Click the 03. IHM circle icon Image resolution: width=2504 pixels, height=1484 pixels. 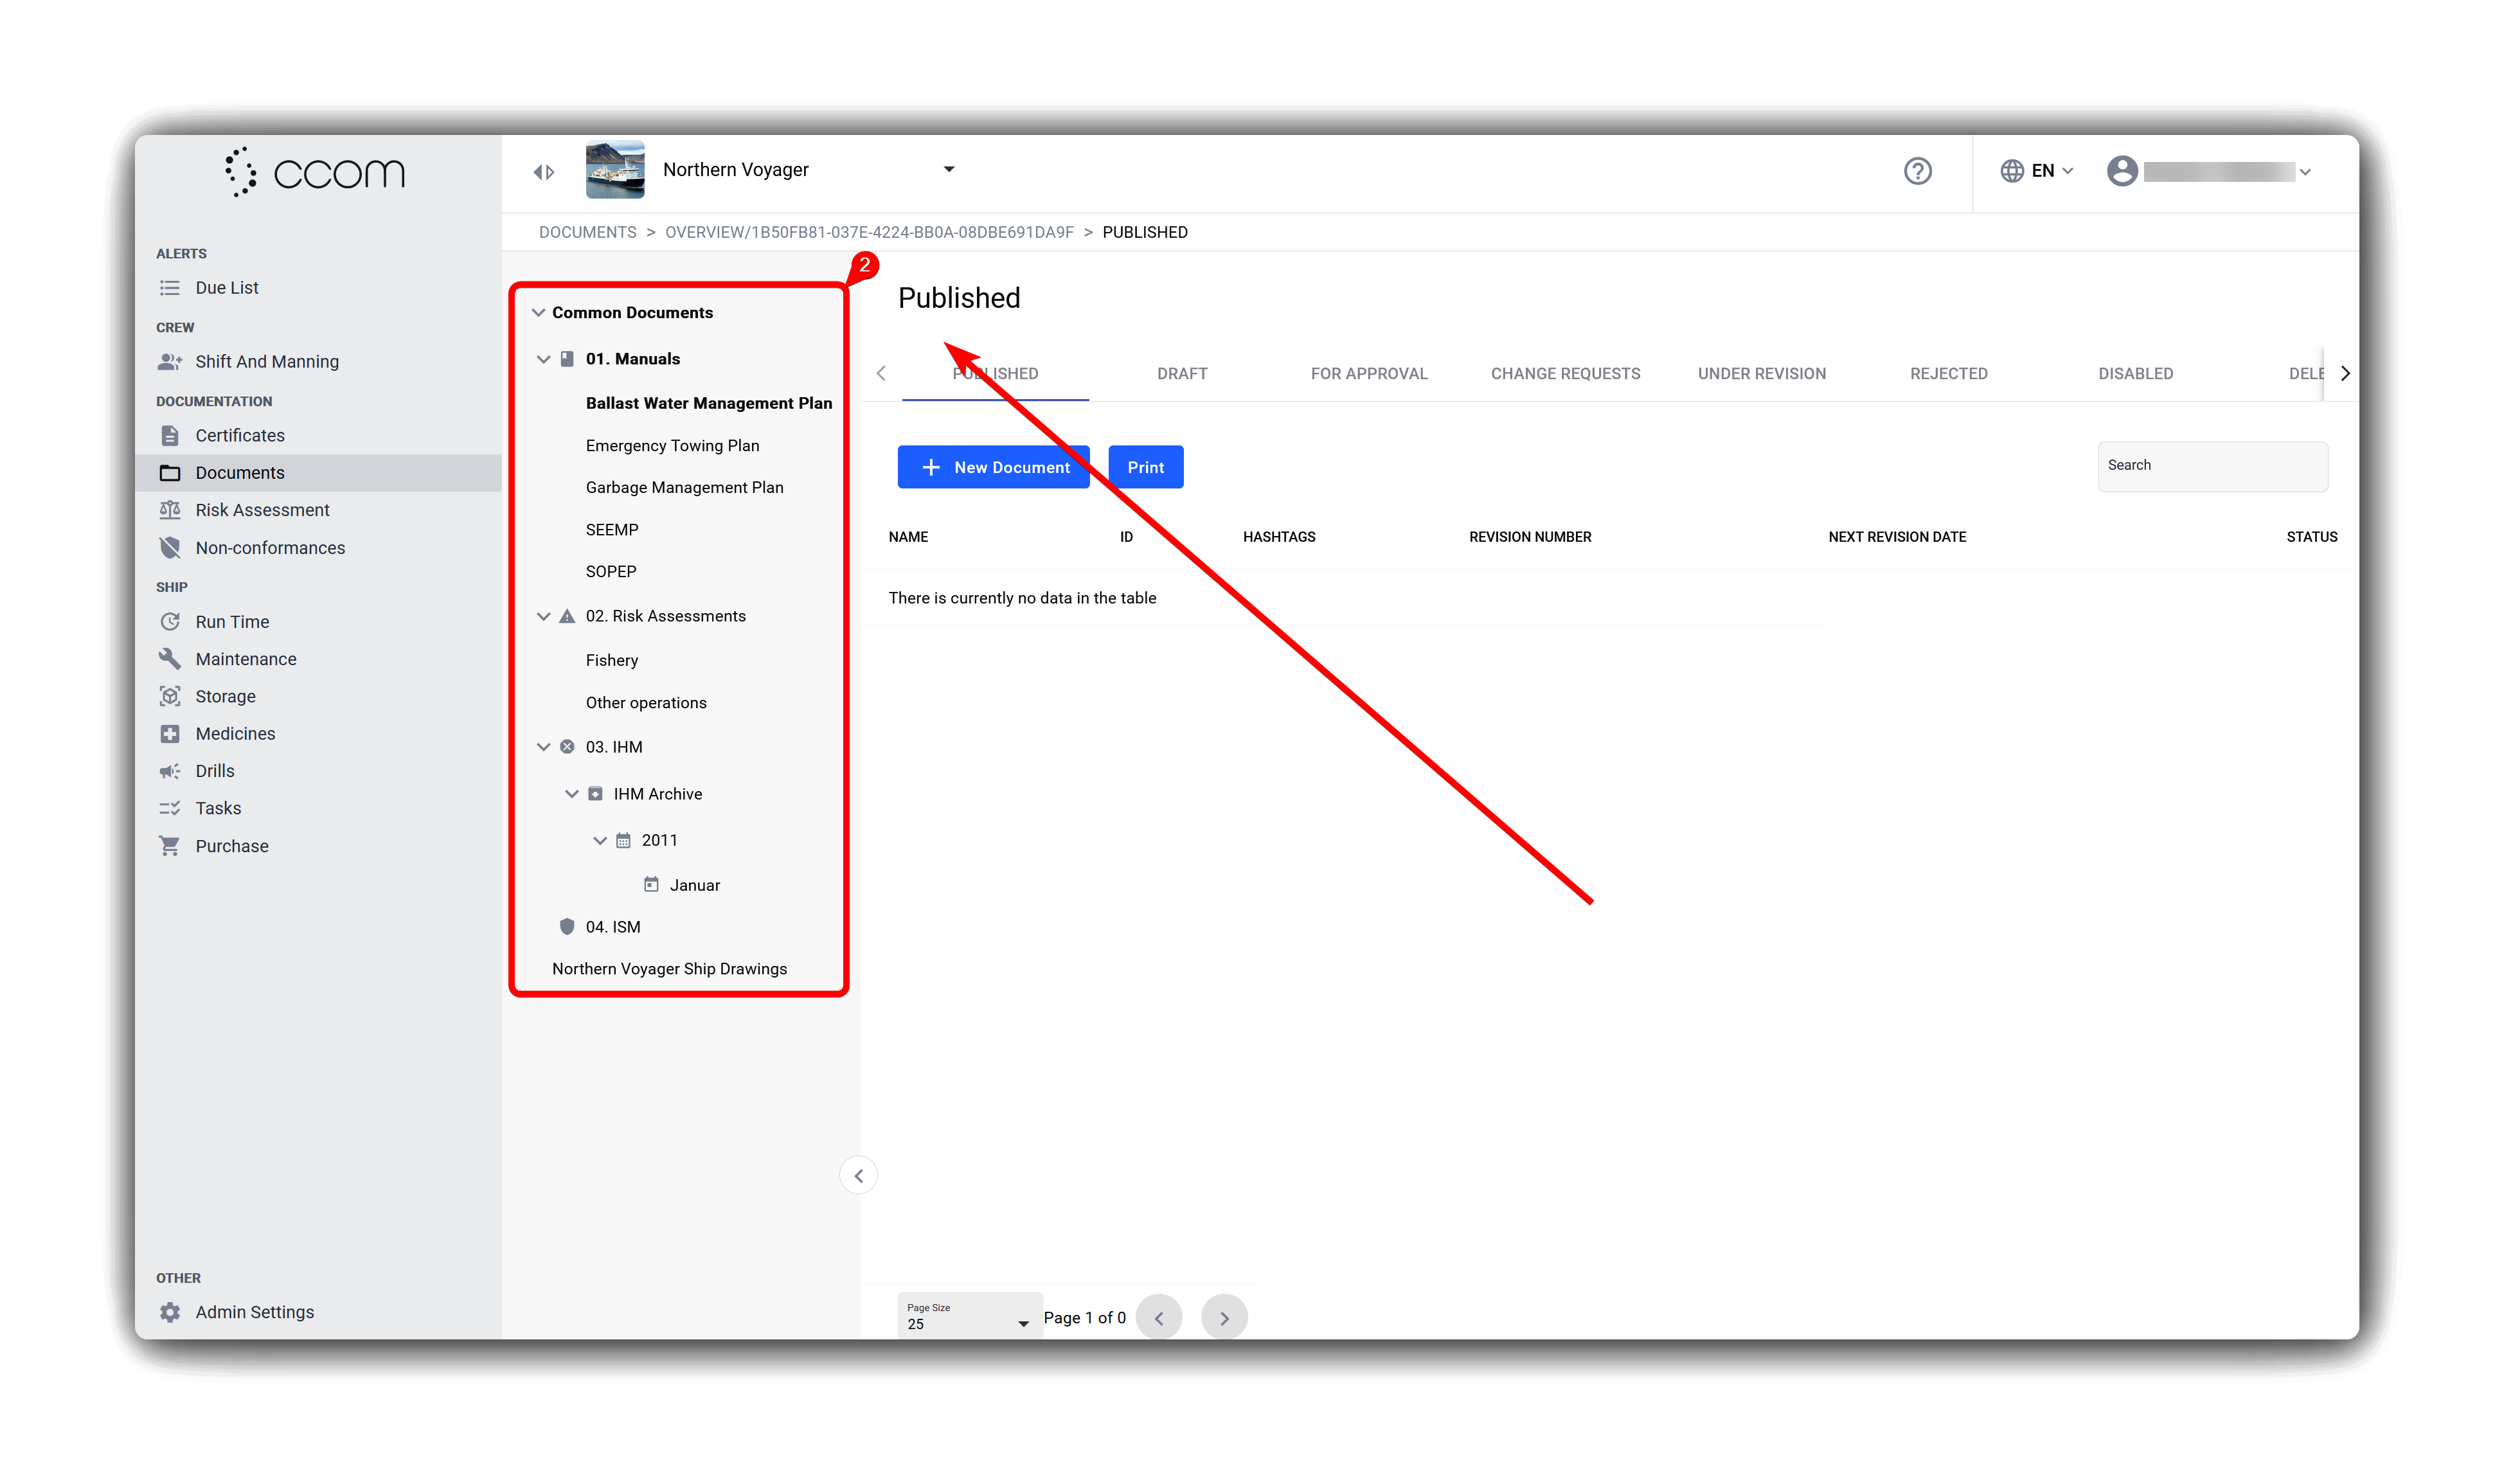(x=566, y=747)
